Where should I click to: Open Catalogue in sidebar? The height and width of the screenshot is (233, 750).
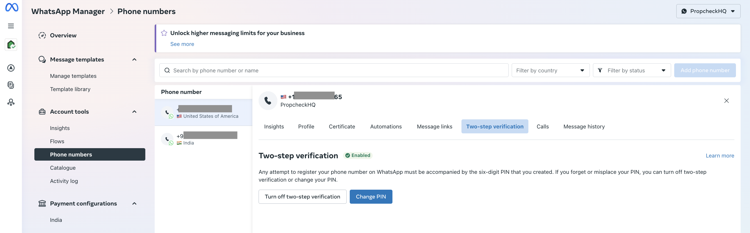[63, 168]
